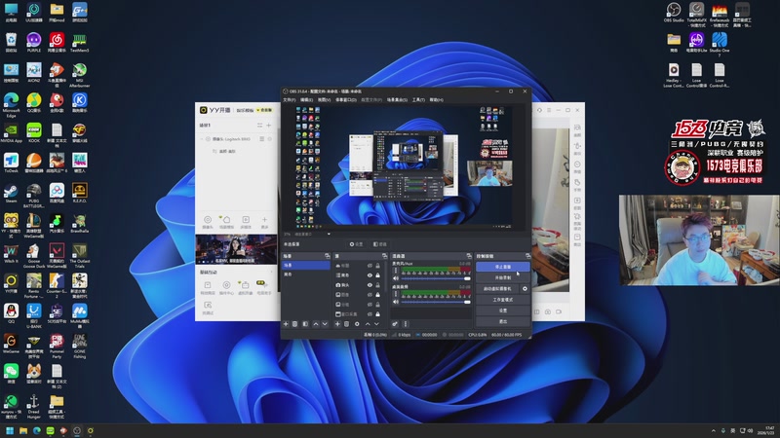Open OBS Studio shortcut on desktop top right
Image resolution: width=780 pixels, height=438 pixels.
coord(674,12)
